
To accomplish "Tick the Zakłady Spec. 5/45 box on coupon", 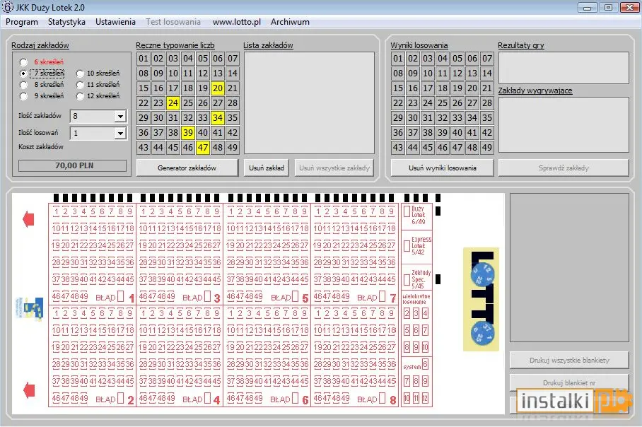I will 407,280.
